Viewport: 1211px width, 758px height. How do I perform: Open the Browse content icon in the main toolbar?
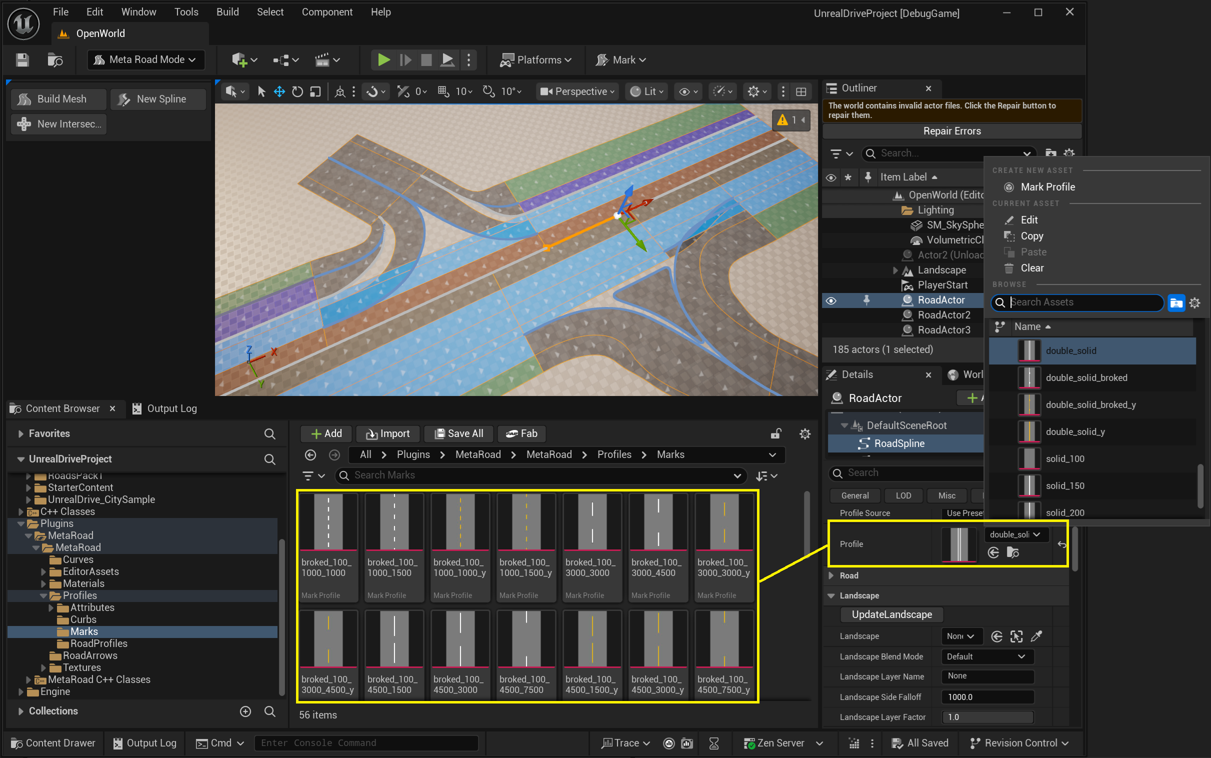[x=54, y=60]
